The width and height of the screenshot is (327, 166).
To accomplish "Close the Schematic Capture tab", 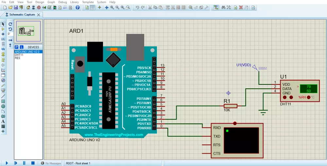I will pyautogui.click(x=39, y=15).
